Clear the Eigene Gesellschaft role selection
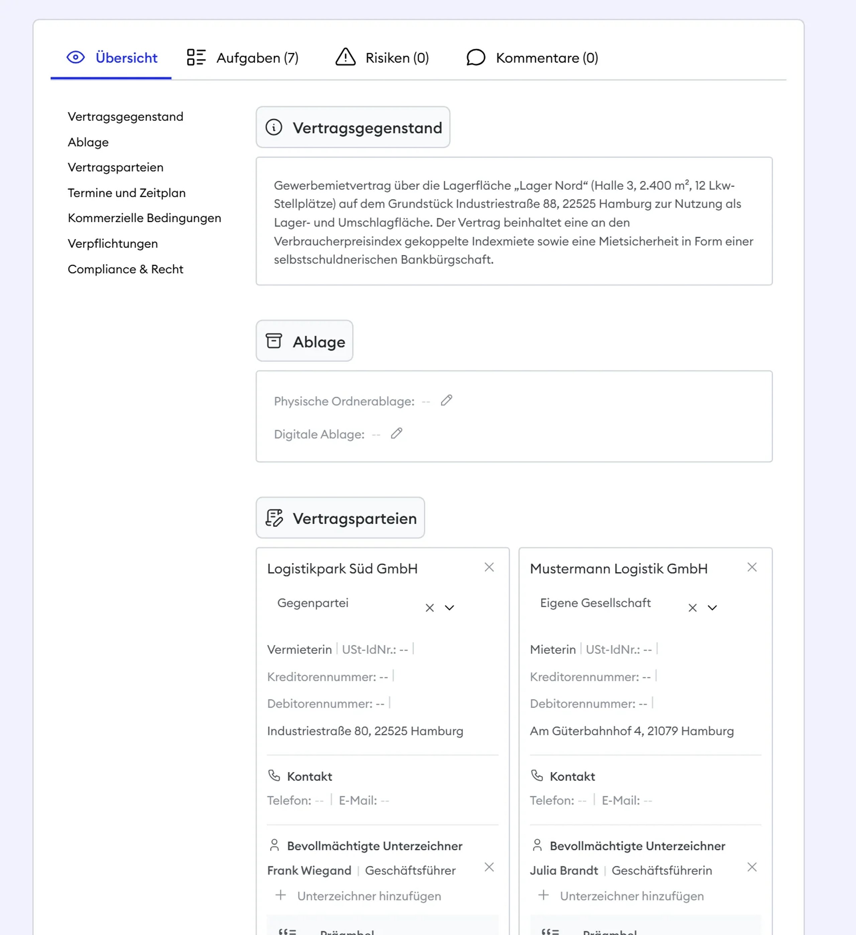This screenshot has width=856, height=935. click(x=692, y=608)
